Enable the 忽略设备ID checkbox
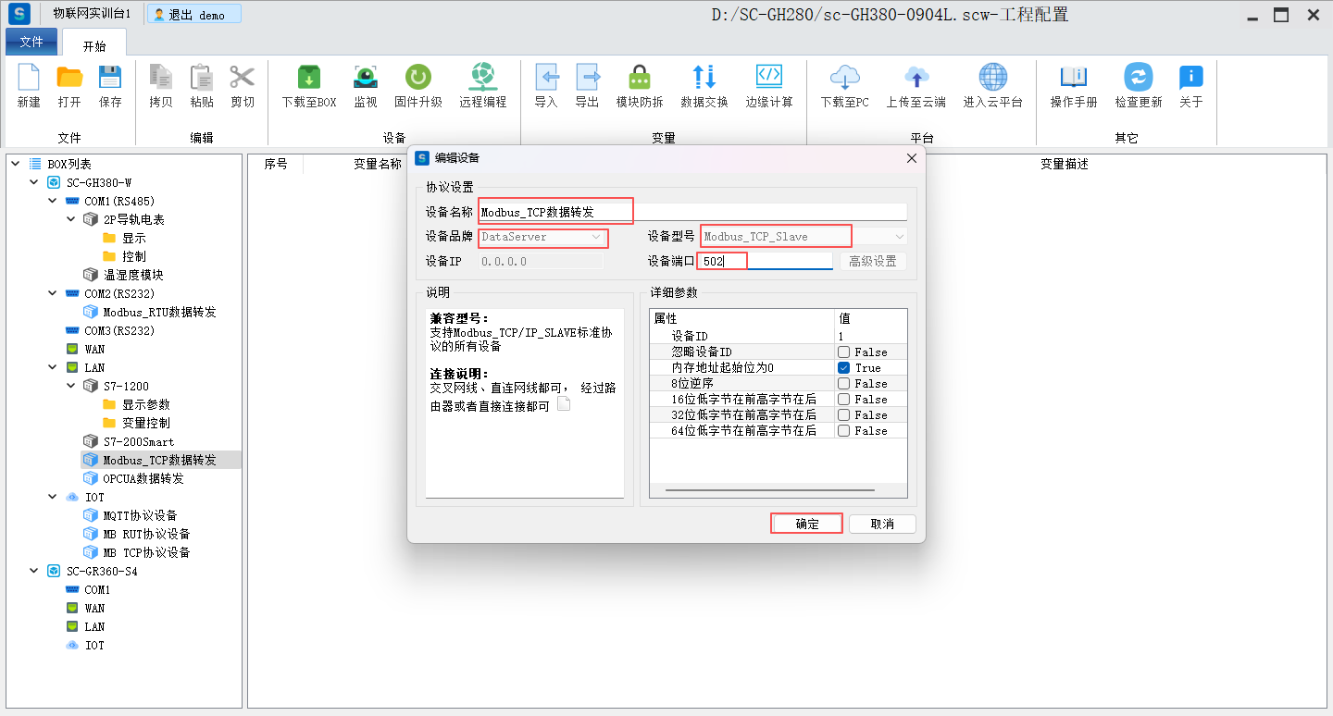Image resolution: width=1333 pixels, height=716 pixels. (x=844, y=352)
